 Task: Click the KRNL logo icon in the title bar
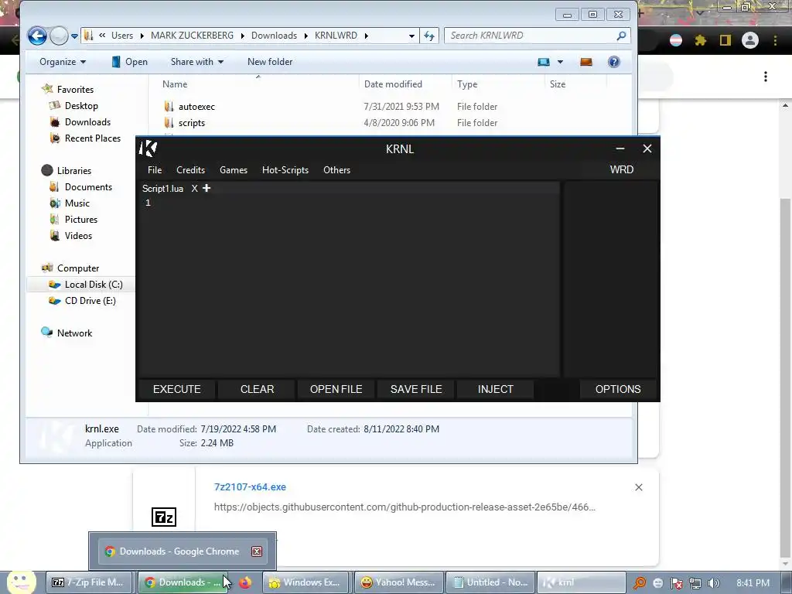(x=148, y=148)
